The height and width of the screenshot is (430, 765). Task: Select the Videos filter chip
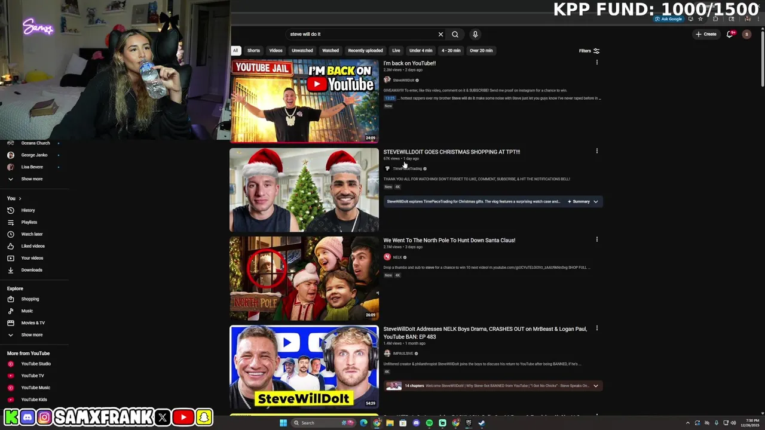click(x=276, y=51)
